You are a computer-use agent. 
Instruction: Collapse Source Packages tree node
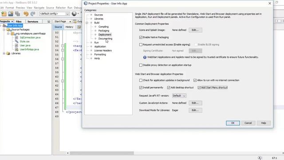[4, 30]
